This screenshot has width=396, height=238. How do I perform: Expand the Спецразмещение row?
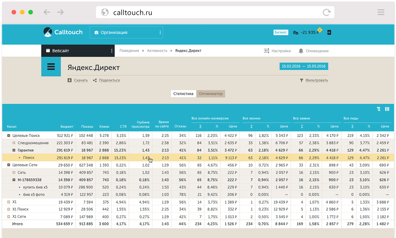tap(14, 143)
